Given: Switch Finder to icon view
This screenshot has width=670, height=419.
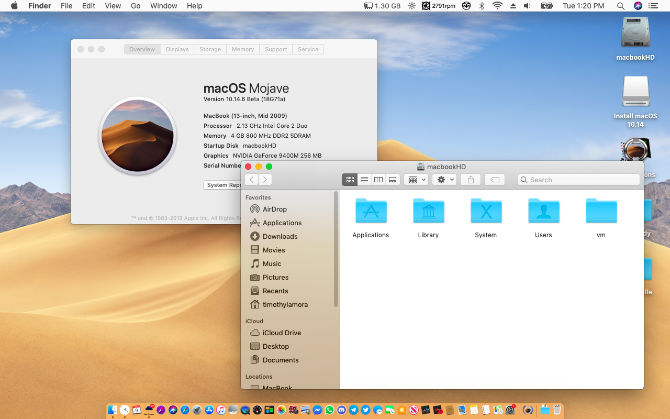Looking at the screenshot, I should 350,180.
